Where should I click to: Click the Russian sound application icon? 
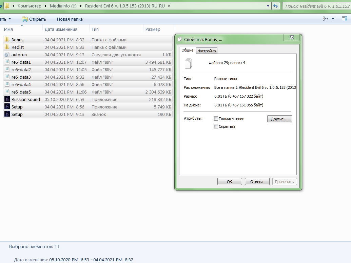click(x=7, y=99)
